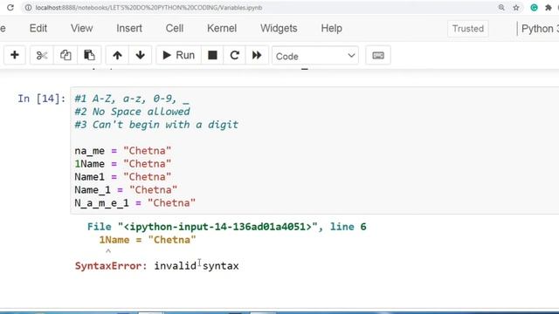559x314 pixels.
Task: Copy selected cells icon
Action: [66, 55]
